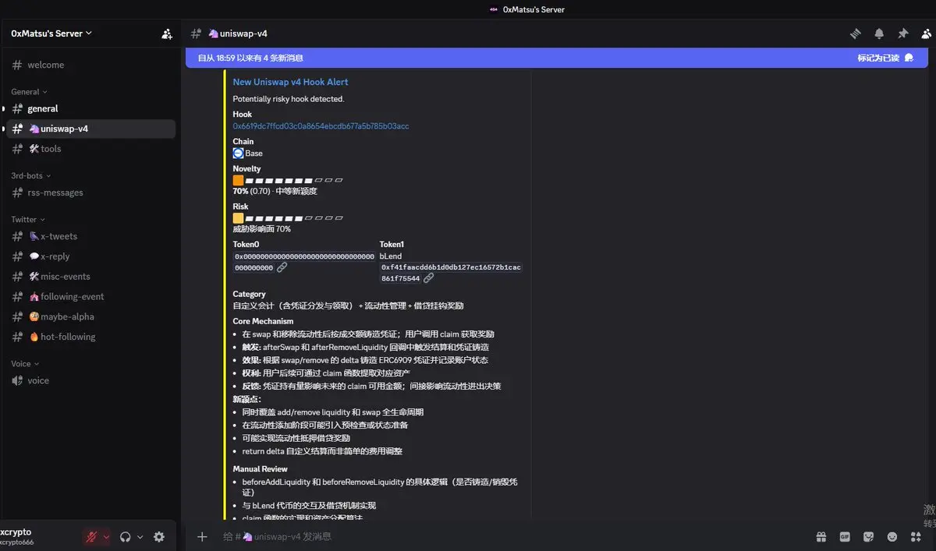Click the speaker icon of voice channel
Screen dimensions: 936x551
pos(17,380)
